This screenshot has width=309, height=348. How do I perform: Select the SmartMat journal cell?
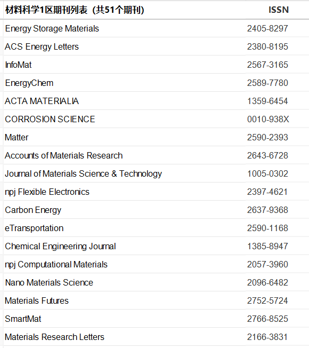tap(23, 319)
